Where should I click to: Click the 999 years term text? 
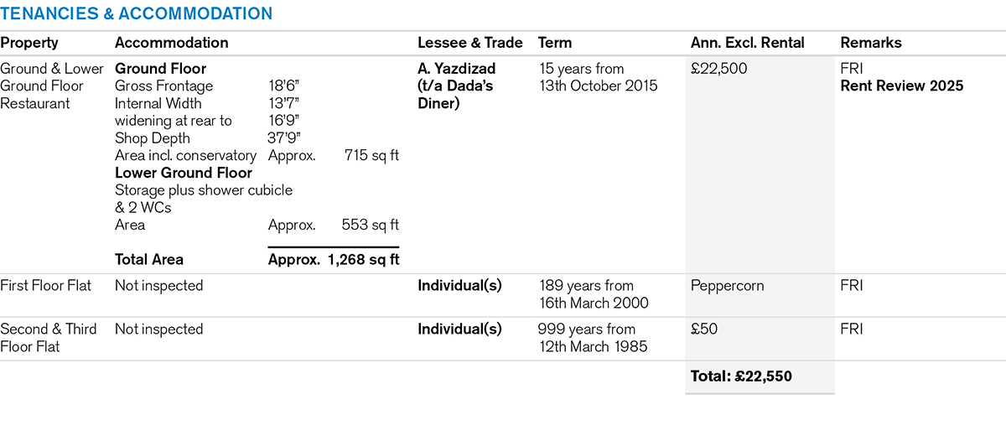(586, 330)
